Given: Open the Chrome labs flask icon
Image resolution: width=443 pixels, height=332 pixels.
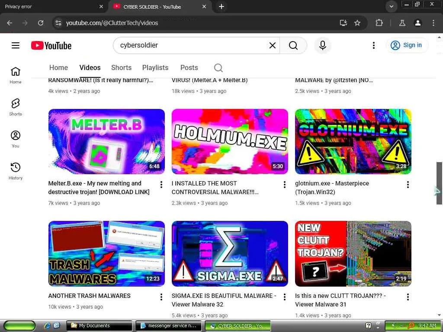Looking at the screenshot, I should pyautogui.click(x=402, y=23).
